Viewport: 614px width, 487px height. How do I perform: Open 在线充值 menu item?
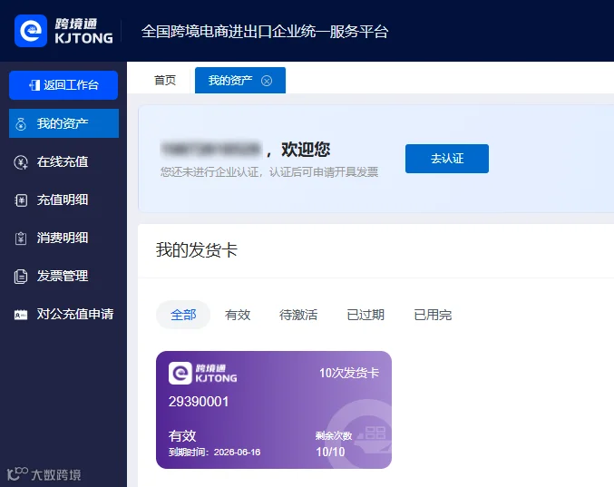(x=63, y=161)
